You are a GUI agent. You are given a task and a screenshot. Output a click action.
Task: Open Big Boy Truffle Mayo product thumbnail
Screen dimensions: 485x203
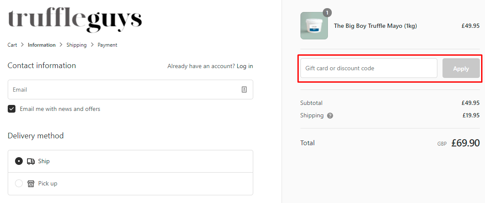point(314,26)
